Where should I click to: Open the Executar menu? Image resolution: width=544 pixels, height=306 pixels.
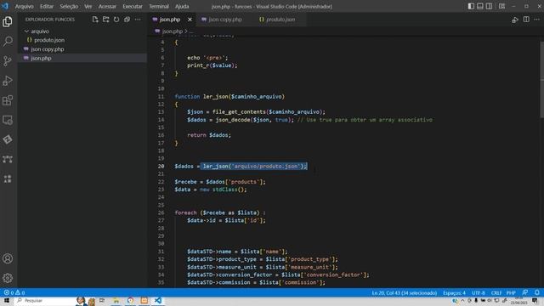coord(133,6)
